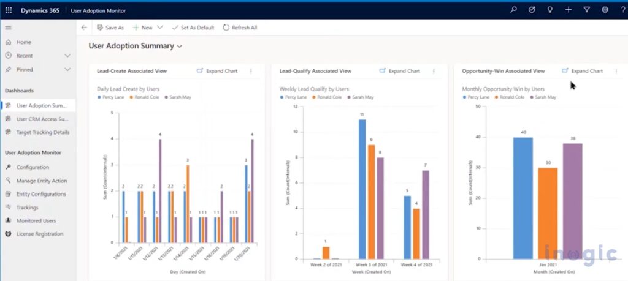
Task: Click the advanced find funnel icon
Action: 586,10
